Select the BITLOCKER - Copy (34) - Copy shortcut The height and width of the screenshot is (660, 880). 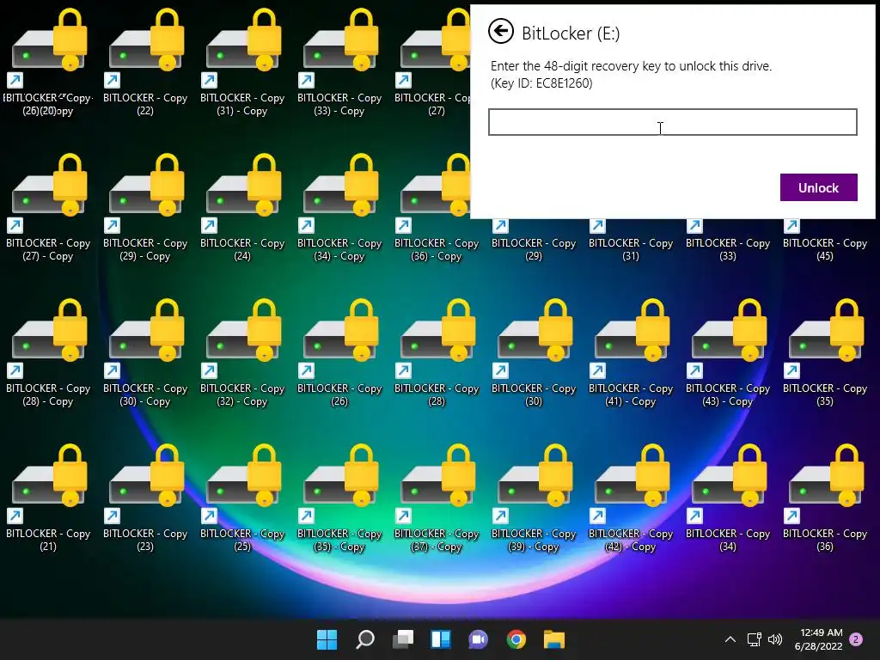[x=339, y=207]
